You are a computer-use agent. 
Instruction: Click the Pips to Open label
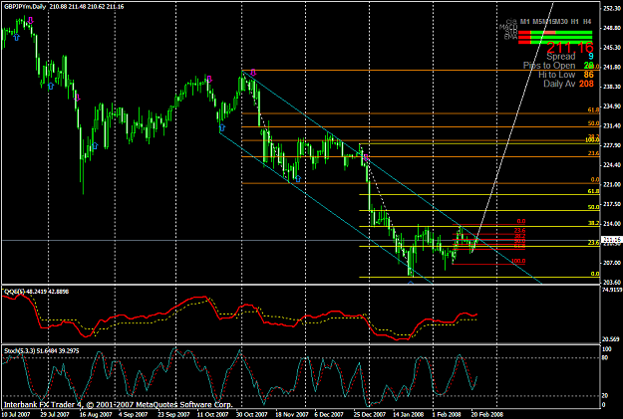[549, 66]
